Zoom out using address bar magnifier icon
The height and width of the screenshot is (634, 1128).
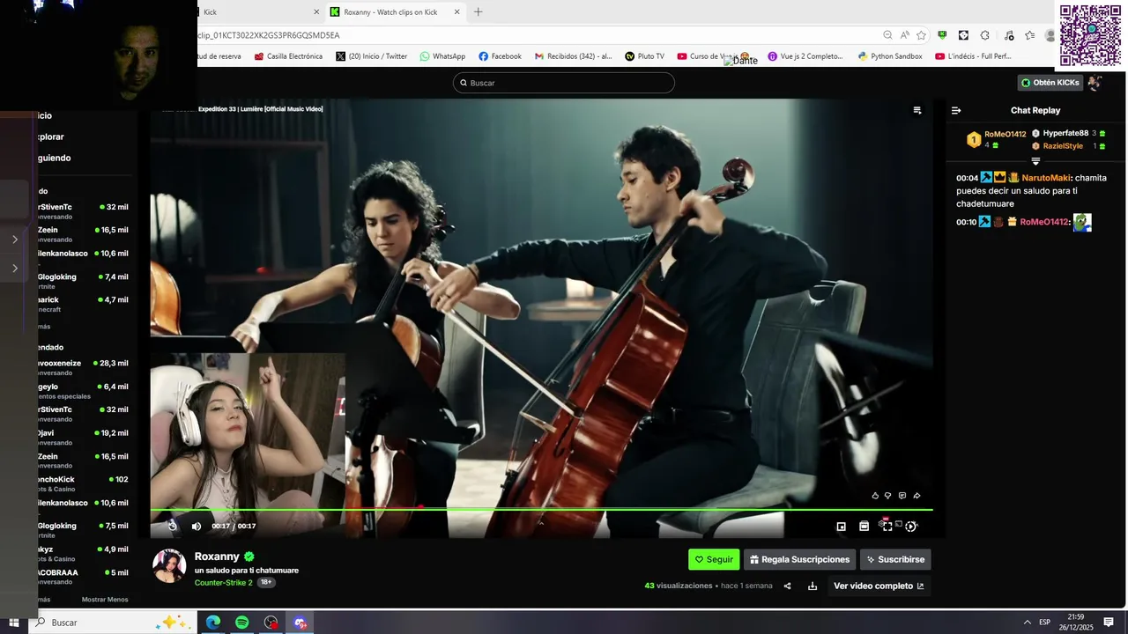(x=887, y=35)
